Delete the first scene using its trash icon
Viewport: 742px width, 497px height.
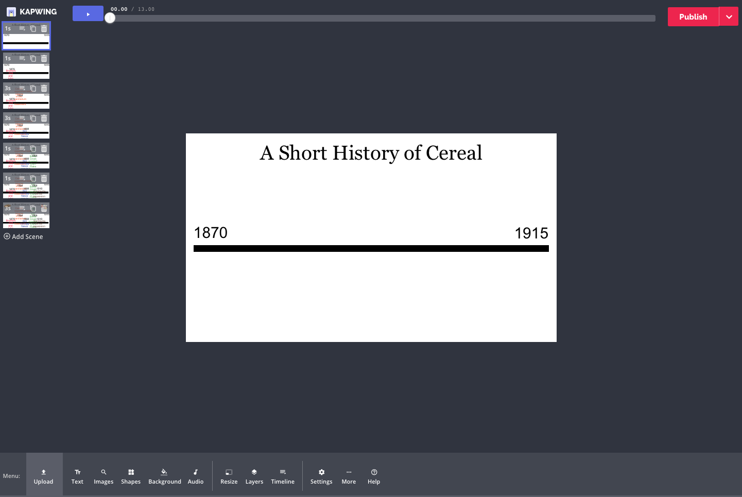pos(44,29)
